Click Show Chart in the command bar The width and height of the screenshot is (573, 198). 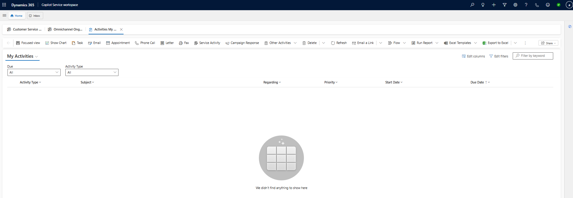click(56, 43)
